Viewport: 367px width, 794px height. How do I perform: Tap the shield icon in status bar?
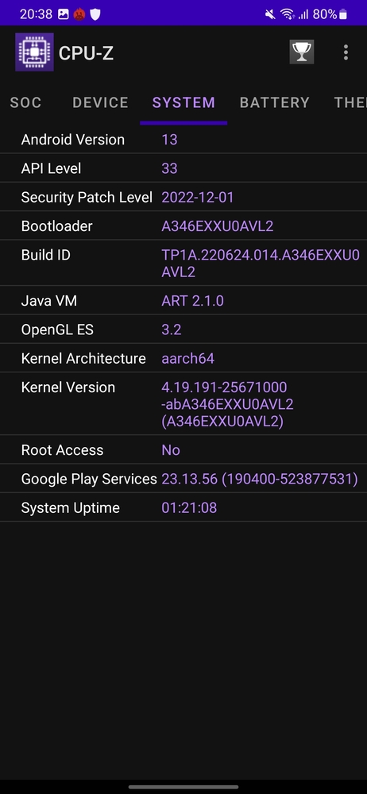click(95, 14)
